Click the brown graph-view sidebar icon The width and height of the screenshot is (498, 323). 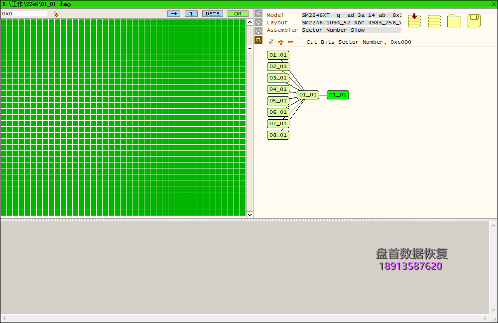(x=258, y=40)
